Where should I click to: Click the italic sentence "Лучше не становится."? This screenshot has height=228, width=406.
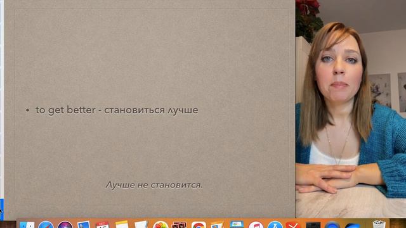point(154,185)
